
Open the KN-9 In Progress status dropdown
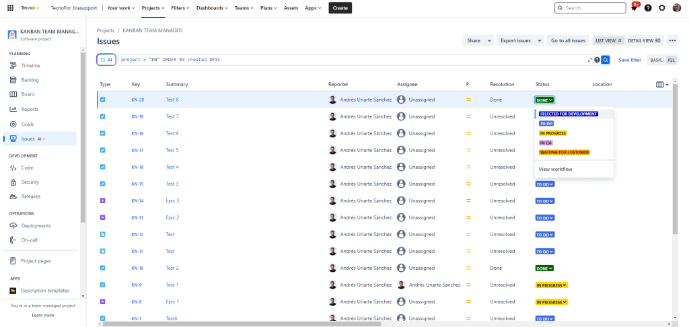pyautogui.click(x=551, y=285)
